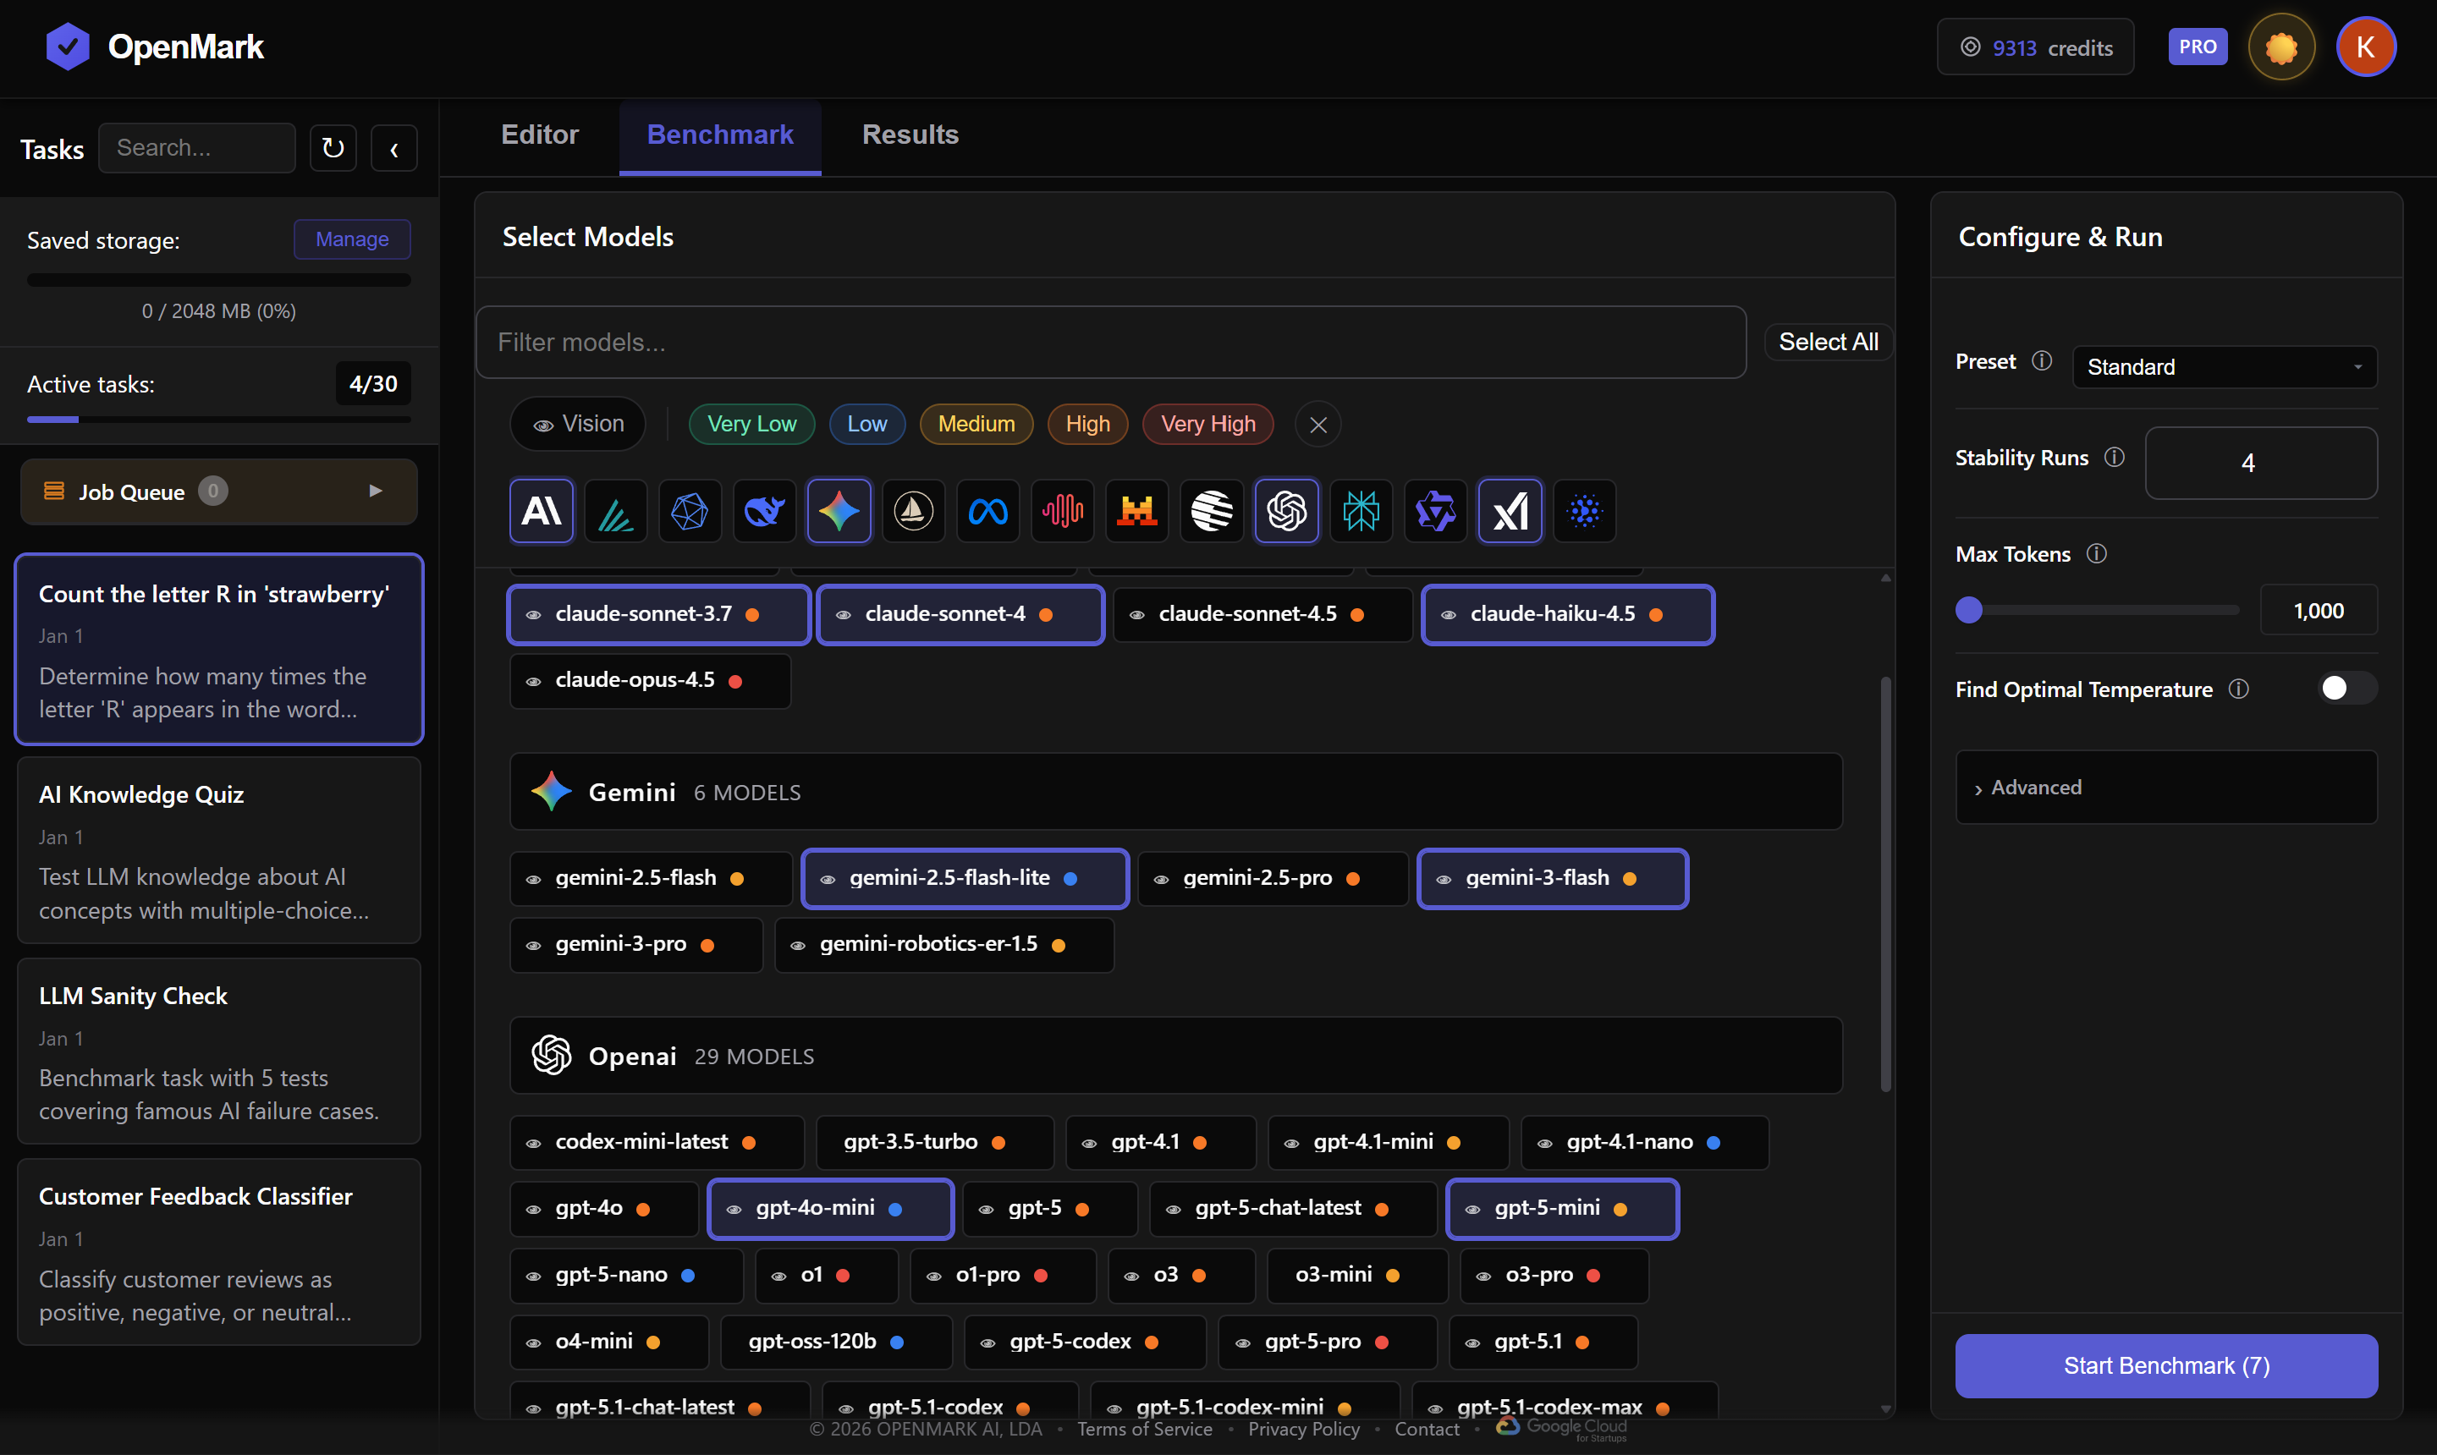Screen dimensions: 2437x1455
Task: Toggle the Vision filter chip
Action: tap(578, 424)
